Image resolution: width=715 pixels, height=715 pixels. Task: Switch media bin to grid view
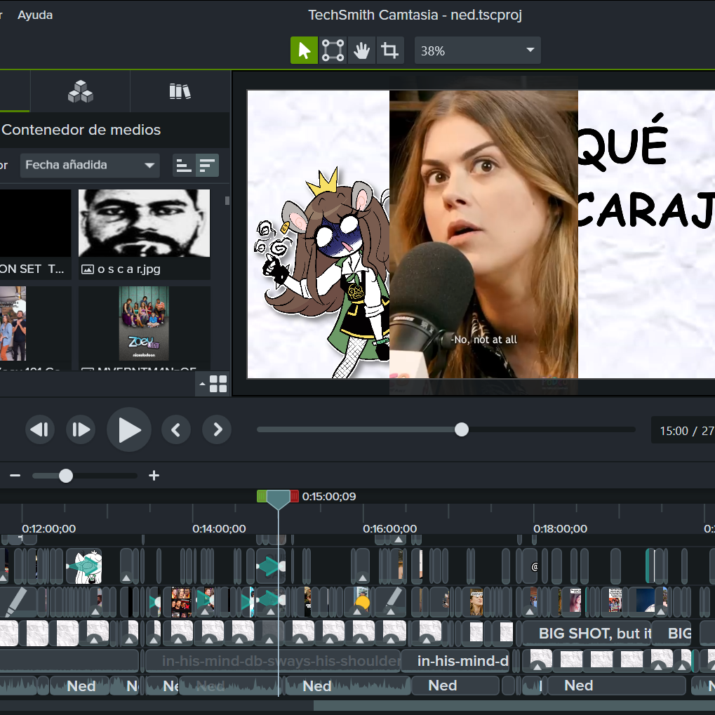point(218,384)
